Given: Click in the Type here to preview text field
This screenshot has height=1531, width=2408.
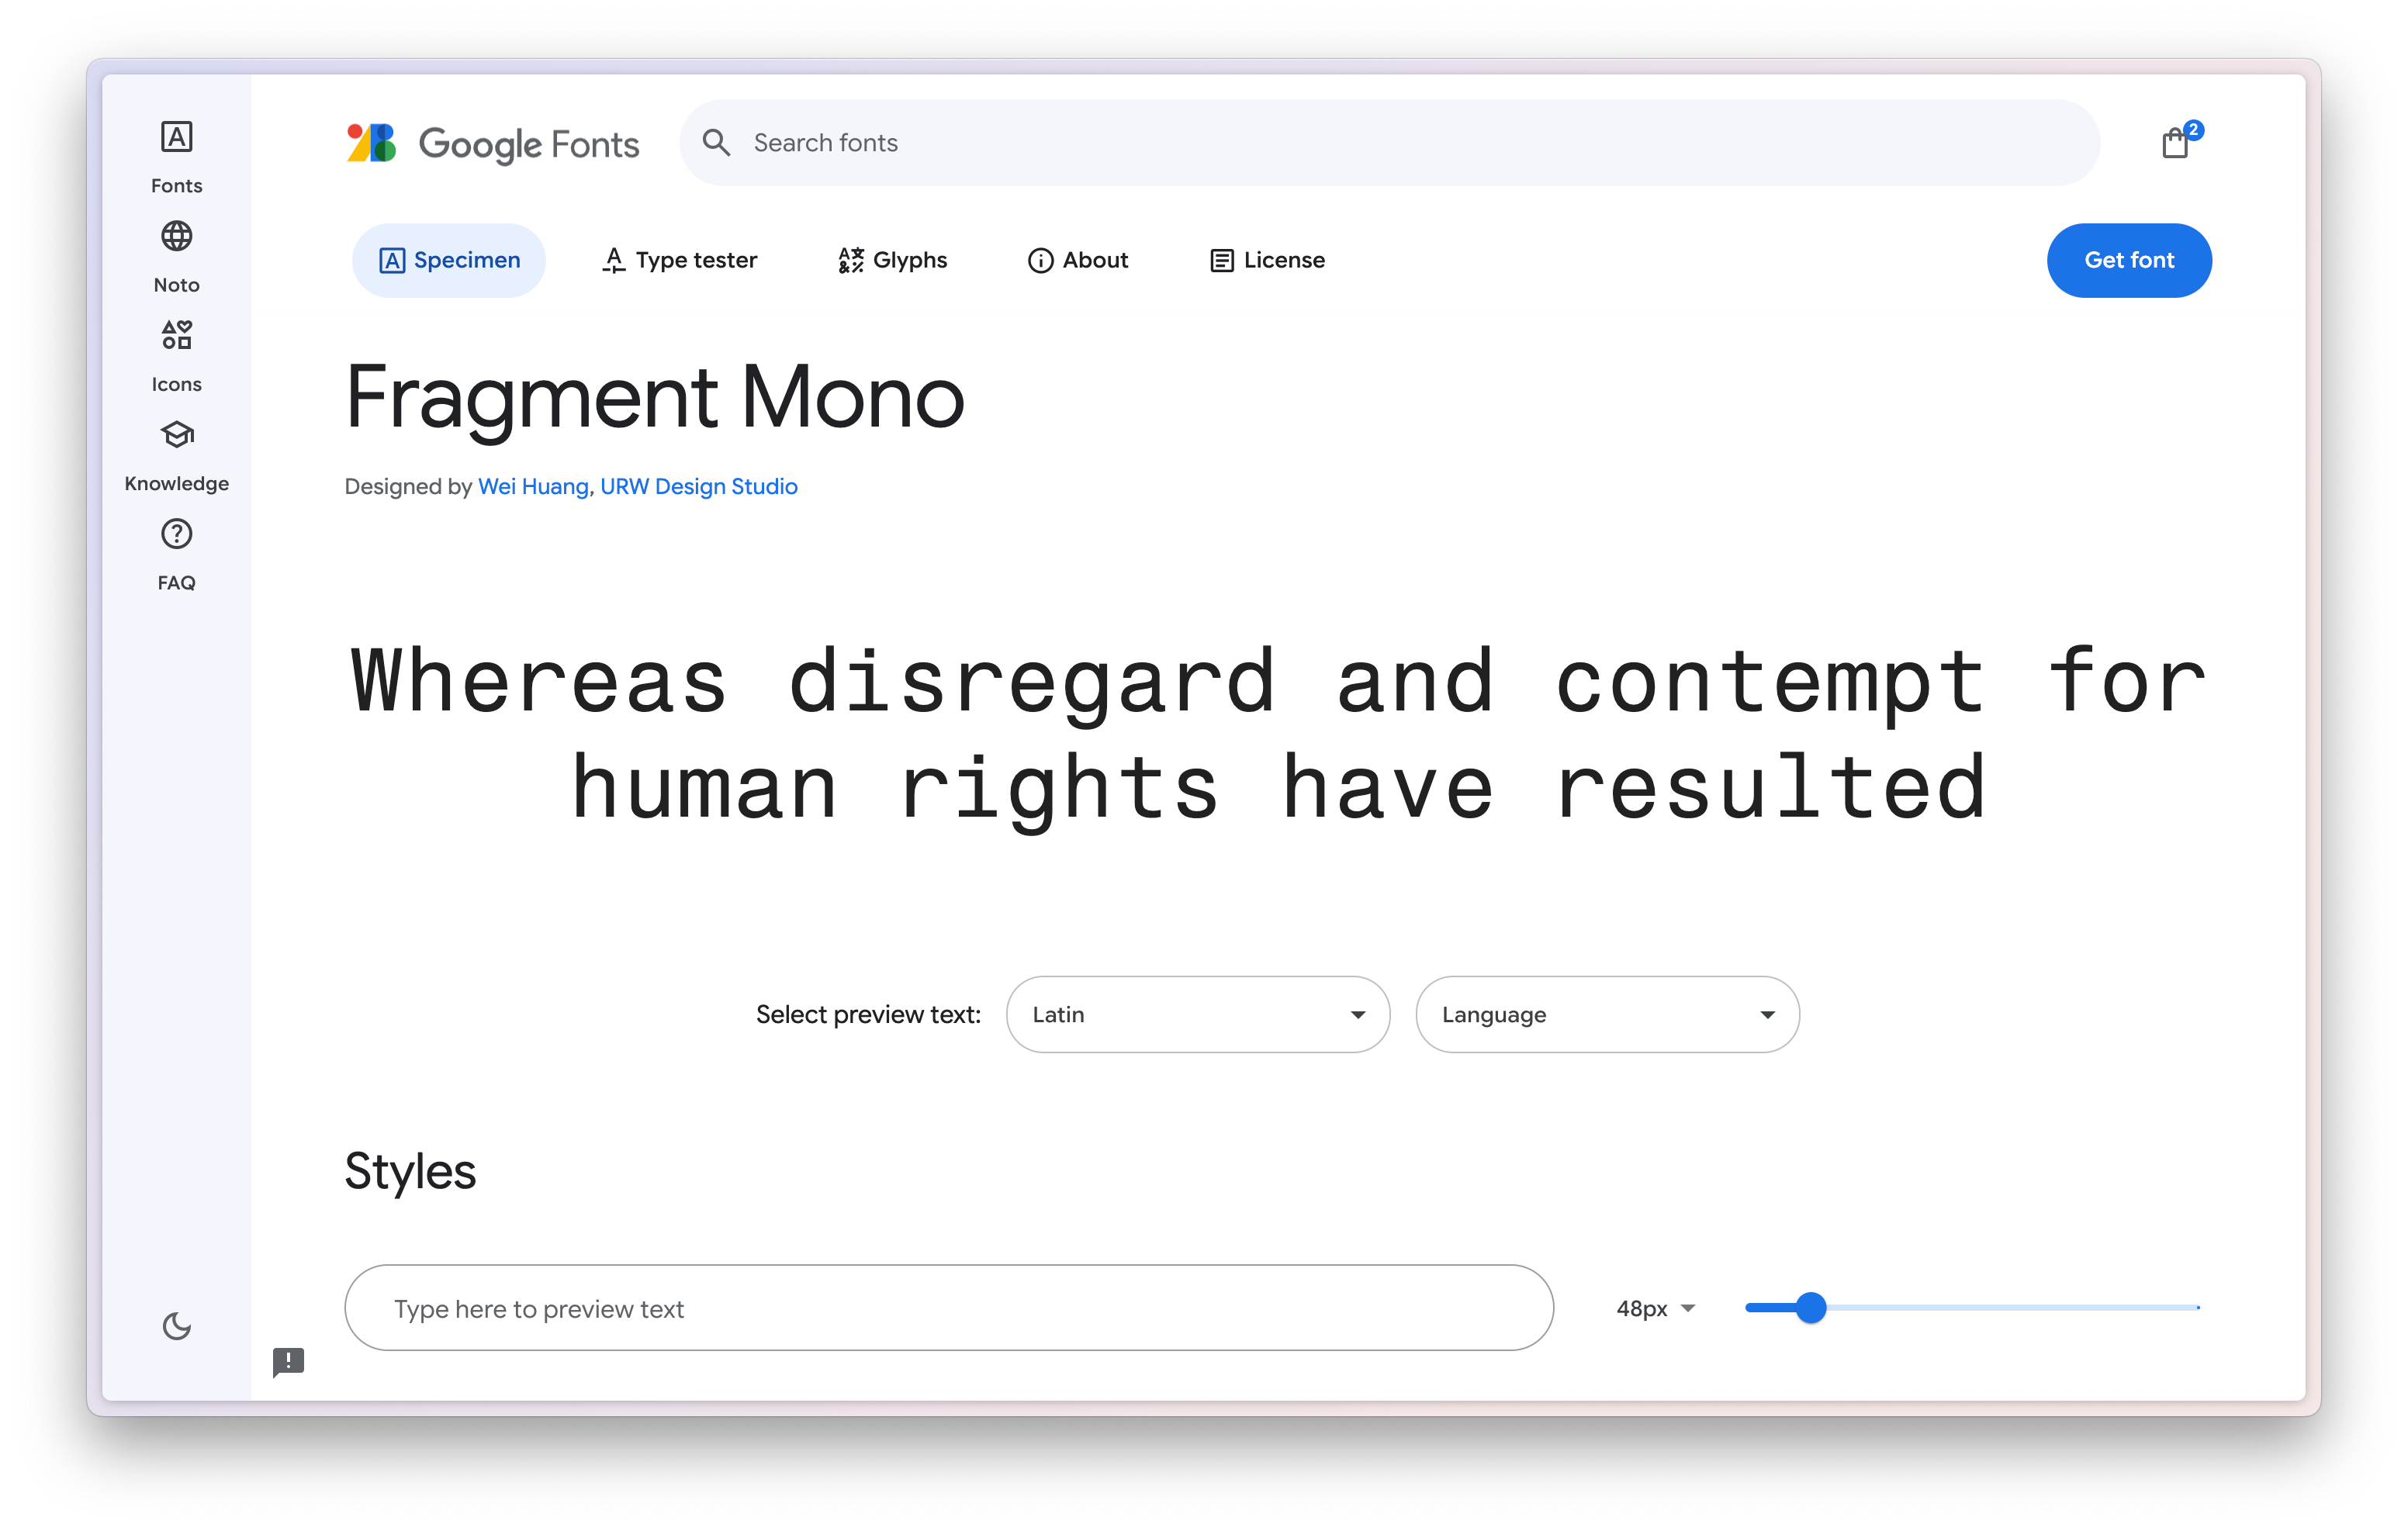Looking at the screenshot, I should 948,1307.
